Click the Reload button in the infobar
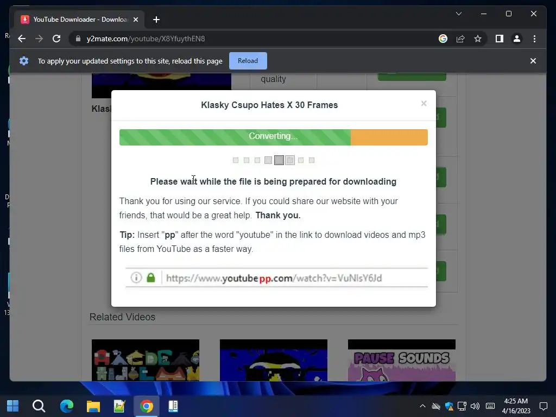Viewport: 556px width, 417px height. tap(248, 61)
